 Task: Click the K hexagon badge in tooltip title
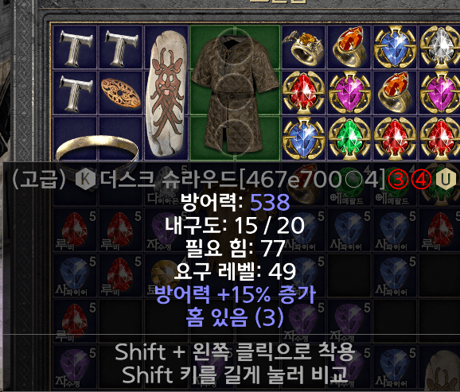coord(85,180)
